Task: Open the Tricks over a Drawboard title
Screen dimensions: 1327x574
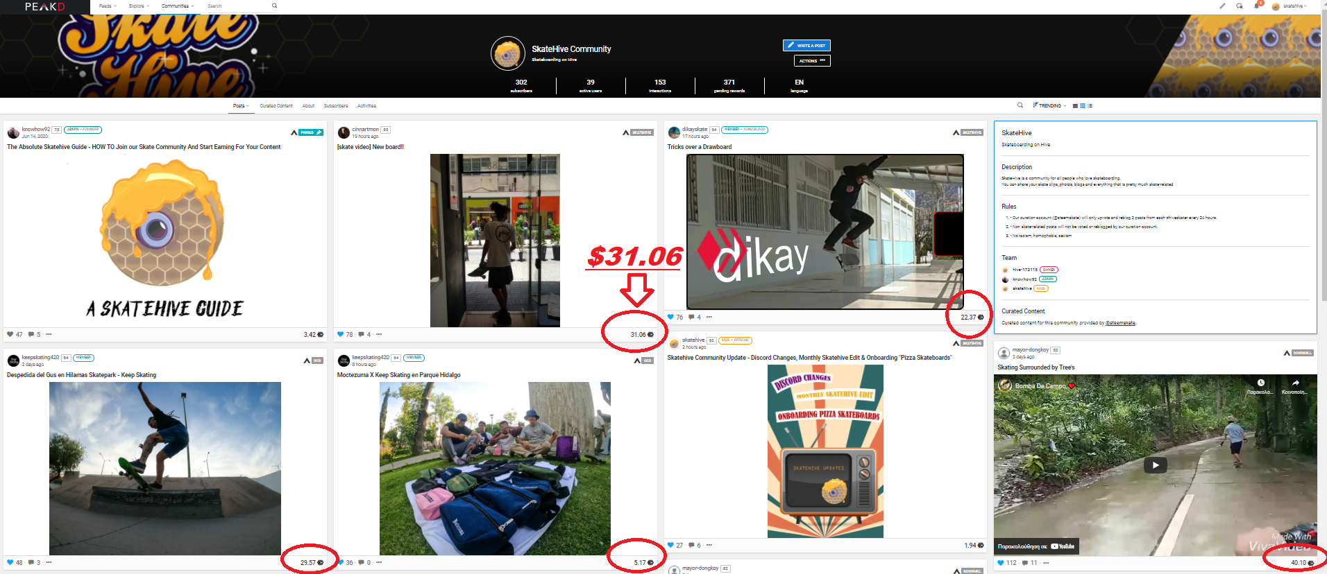Action: (x=699, y=147)
